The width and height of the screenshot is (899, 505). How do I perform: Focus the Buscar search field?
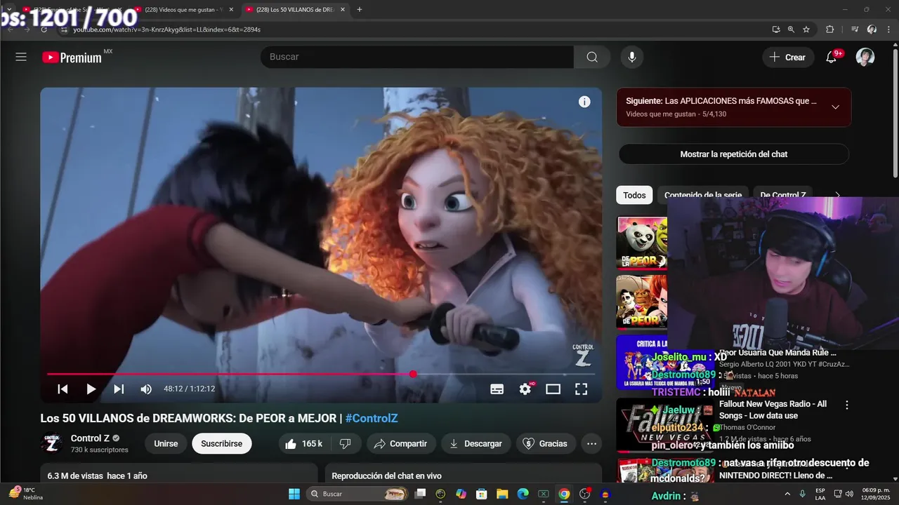[x=417, y=57]
